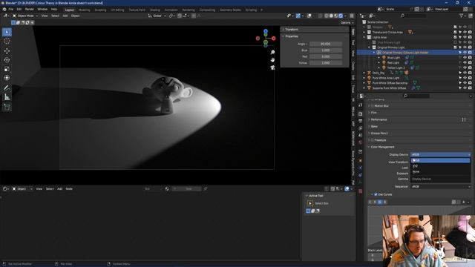475x267 pixels.
Task: Open the node editor Node menu
Action: point(69,189)
